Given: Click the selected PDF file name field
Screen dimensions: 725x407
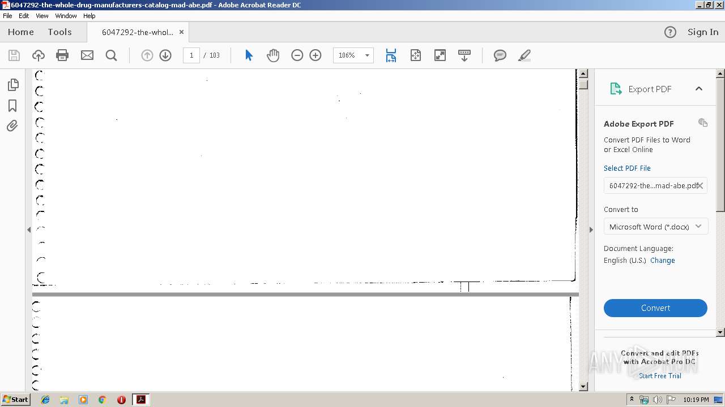Looking at the screenshot, I should [655, 185].
